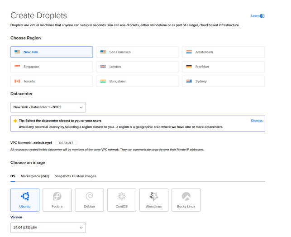291x237 pixels.
Task: Click the Learn external link icon
Action: coord(262,16)
